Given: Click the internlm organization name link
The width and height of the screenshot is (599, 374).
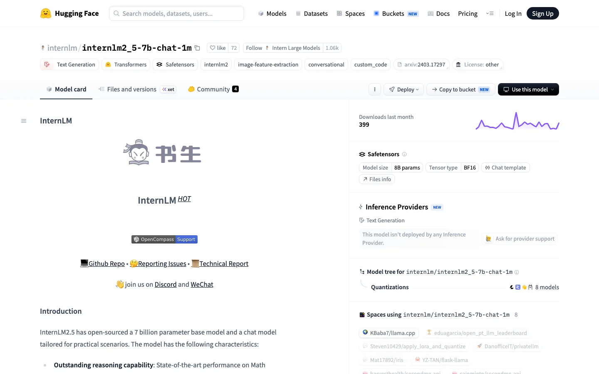Looking at the screenshot, I should [x=62, y=48].
